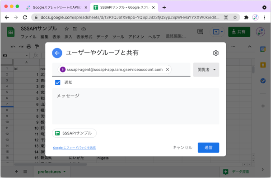Open the 表示 menu

[56, 37]
